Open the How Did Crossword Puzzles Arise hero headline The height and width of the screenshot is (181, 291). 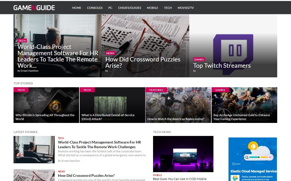point(143,63)
